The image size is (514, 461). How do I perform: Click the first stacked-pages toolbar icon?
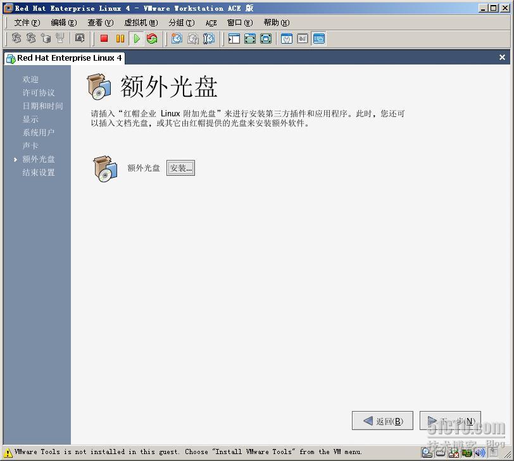click(x=16, y=39)
